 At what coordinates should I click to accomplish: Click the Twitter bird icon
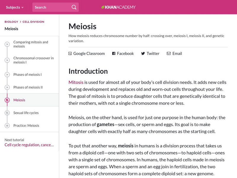coord(143,54)
